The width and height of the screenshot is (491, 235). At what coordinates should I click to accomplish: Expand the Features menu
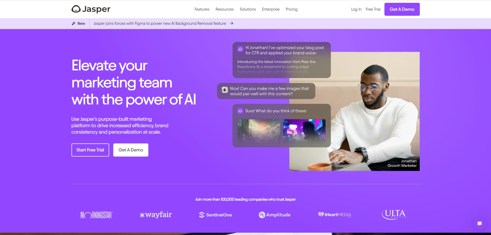point(202,9)
